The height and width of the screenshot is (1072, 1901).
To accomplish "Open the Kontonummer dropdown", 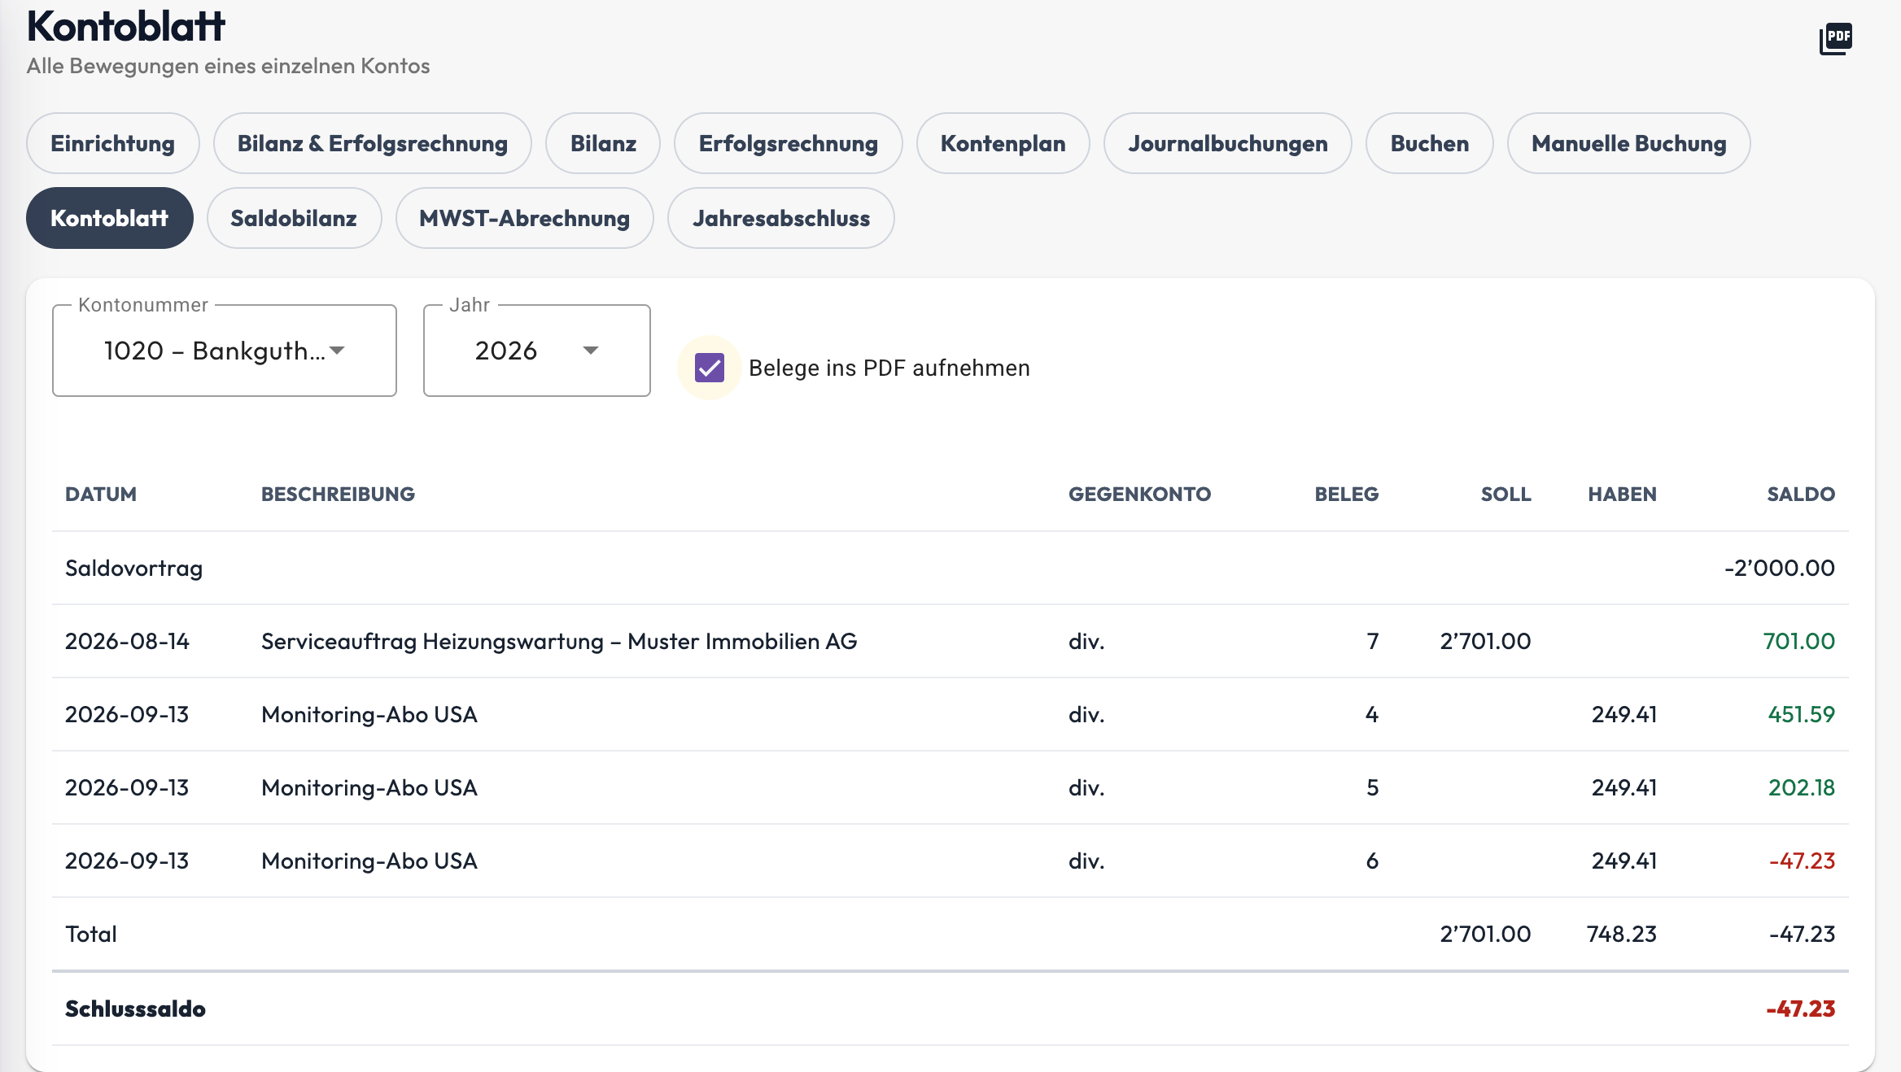I will (x=225, y=351).
